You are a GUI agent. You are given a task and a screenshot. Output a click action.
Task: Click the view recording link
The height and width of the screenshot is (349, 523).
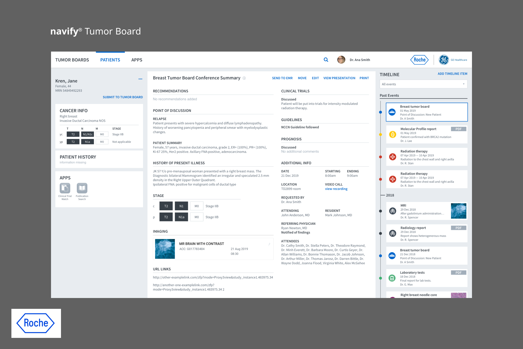click(336, 189)
